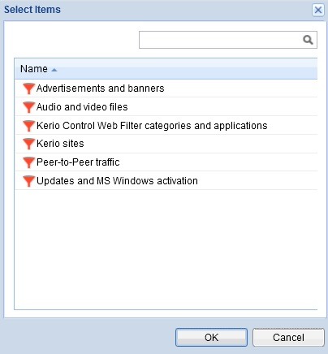The width and height of the screenshot is (328, 354).
Task: Close the Select Items dialog with the X
Action: pyautogui.click(x=318, y=10)
